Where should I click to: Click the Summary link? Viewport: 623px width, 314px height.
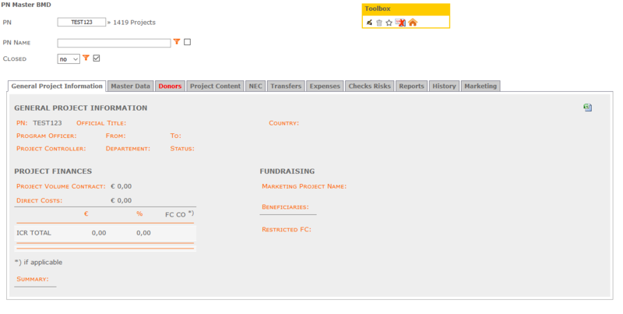33,279
